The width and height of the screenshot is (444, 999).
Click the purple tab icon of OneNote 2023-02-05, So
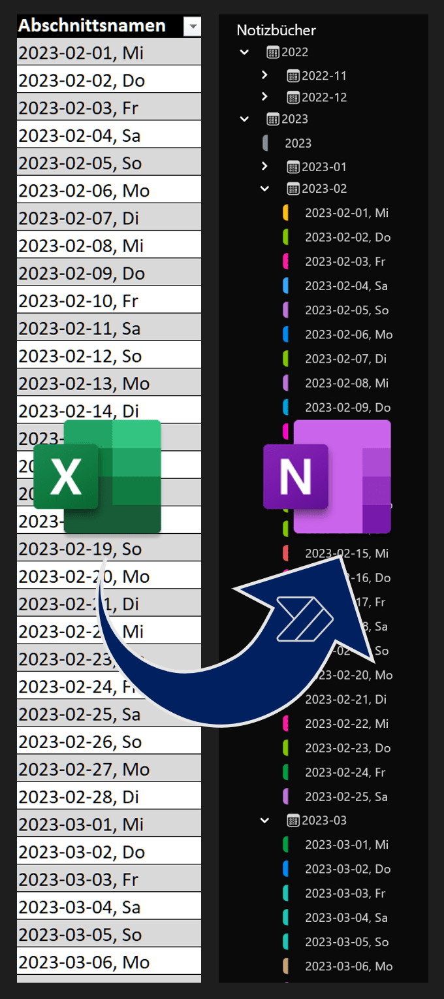point(285,310)
